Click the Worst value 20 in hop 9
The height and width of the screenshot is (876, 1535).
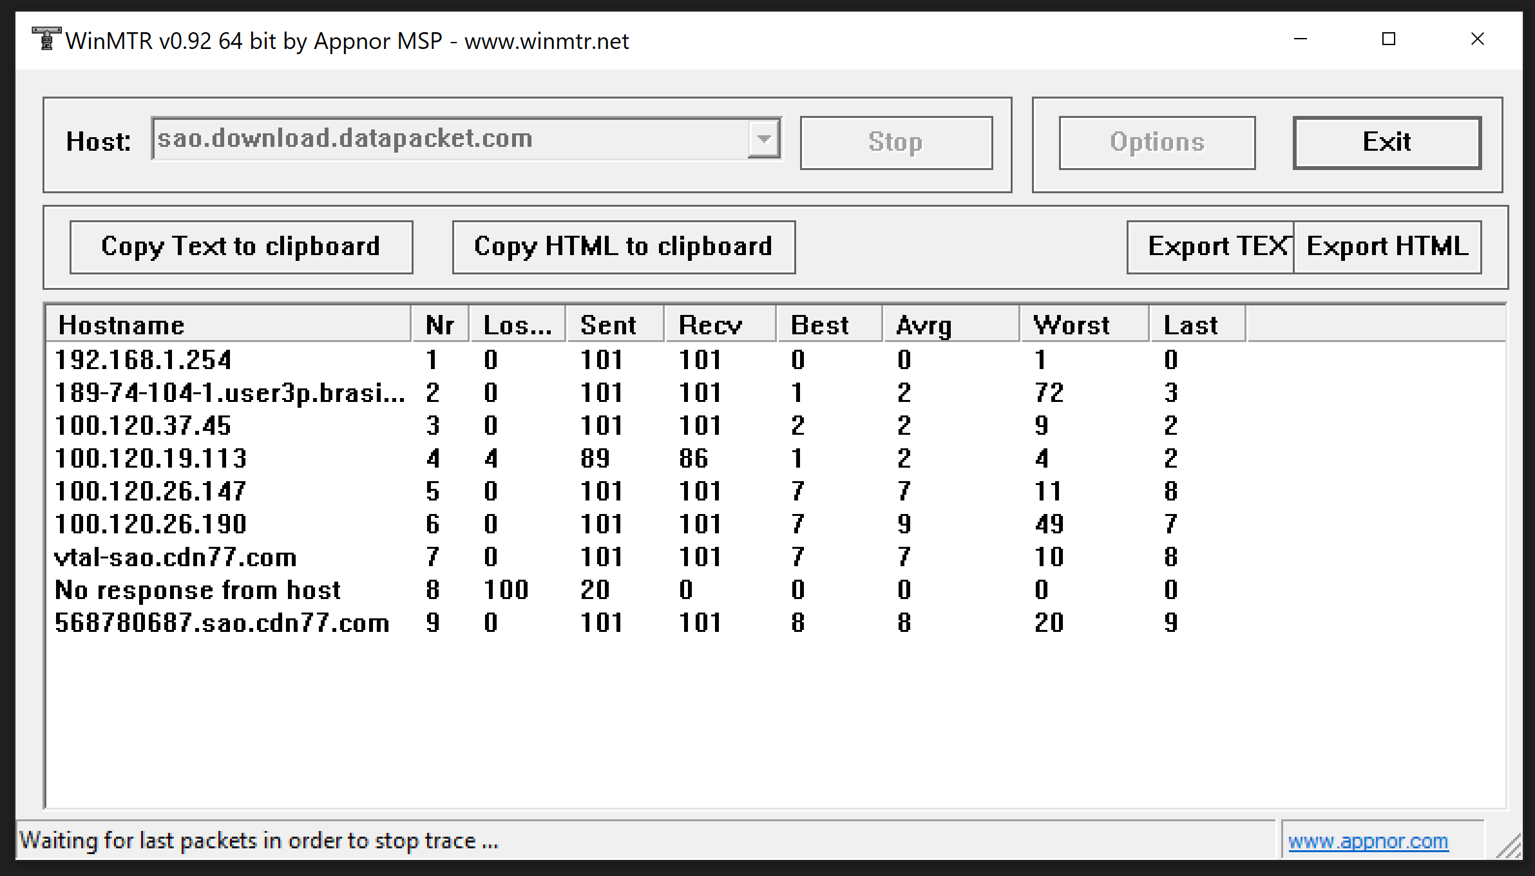click(1049, 622)
